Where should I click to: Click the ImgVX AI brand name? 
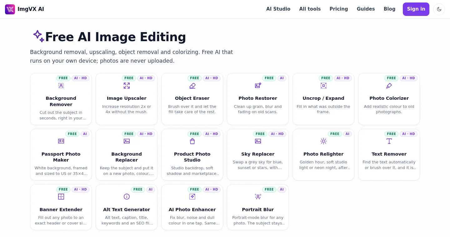[31, 9]
